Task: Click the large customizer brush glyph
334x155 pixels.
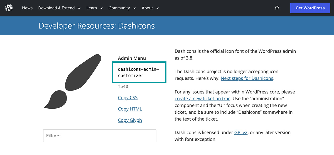Action: pyautogui.click(x=73, y=81)
